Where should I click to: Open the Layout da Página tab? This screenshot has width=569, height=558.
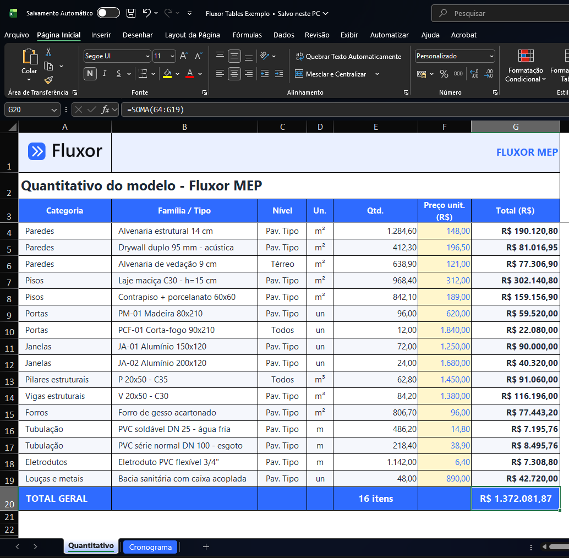[x=193, y=35]
